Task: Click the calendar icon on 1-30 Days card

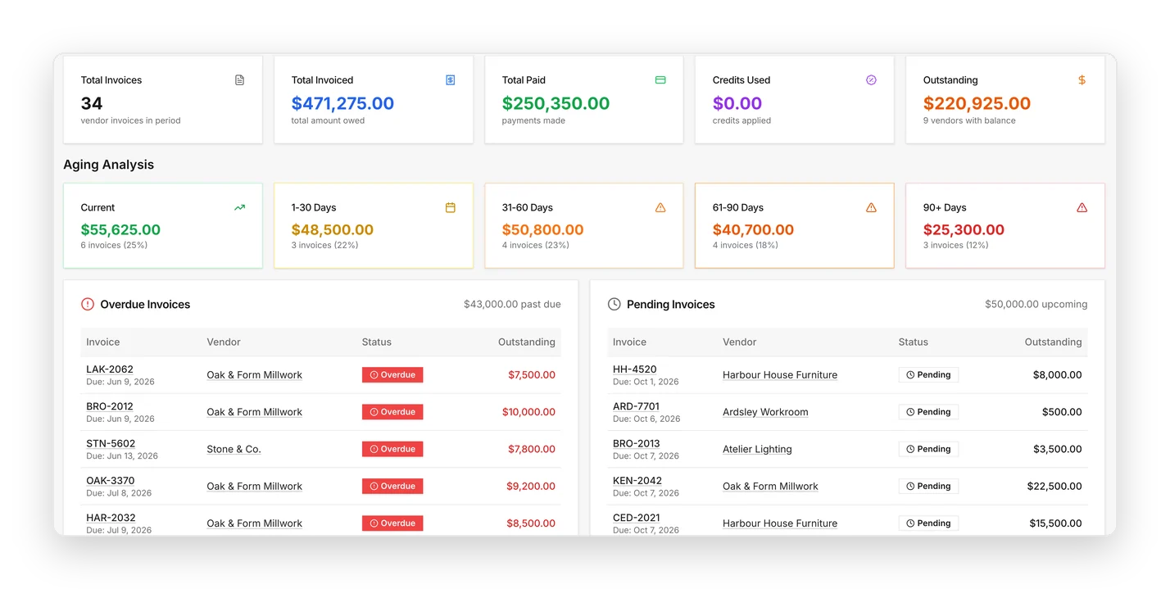Action: point(450,208)
